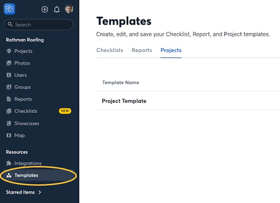Open the notifications bell

click(x=57, y=9)
